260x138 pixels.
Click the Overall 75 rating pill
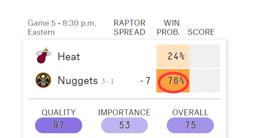tap(190, 125)
